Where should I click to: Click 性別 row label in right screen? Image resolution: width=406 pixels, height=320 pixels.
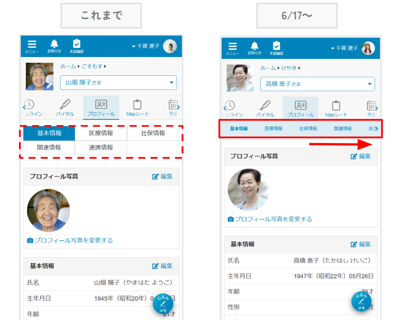point(234,307)
